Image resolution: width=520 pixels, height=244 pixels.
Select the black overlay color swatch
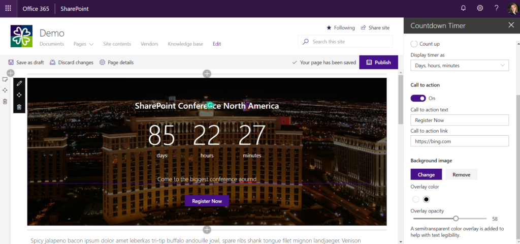427,199
